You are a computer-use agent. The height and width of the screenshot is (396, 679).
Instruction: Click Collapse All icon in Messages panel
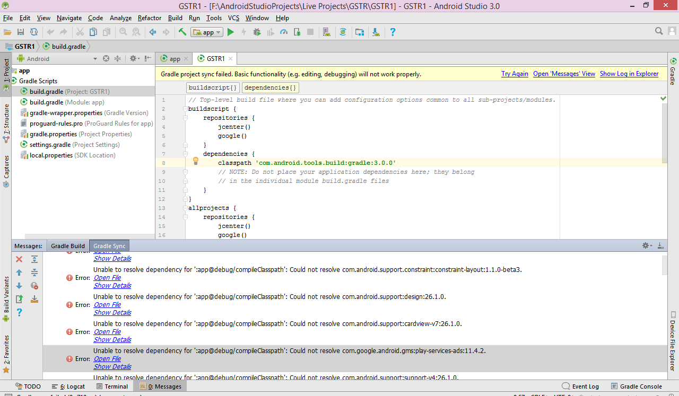pyautogui.click(x=34, y=272)
